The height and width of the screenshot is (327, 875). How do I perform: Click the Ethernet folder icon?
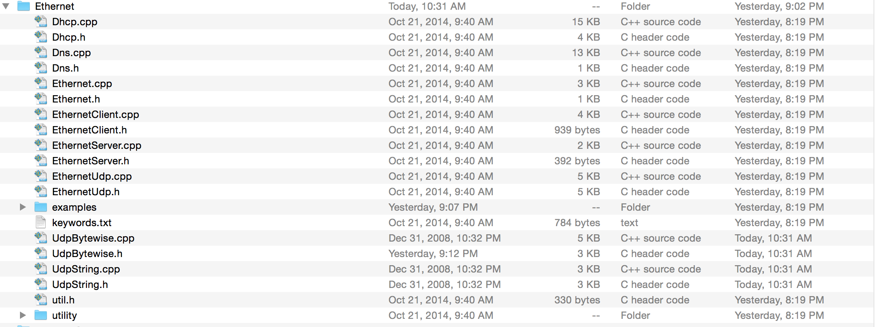[x=23, y=6]
